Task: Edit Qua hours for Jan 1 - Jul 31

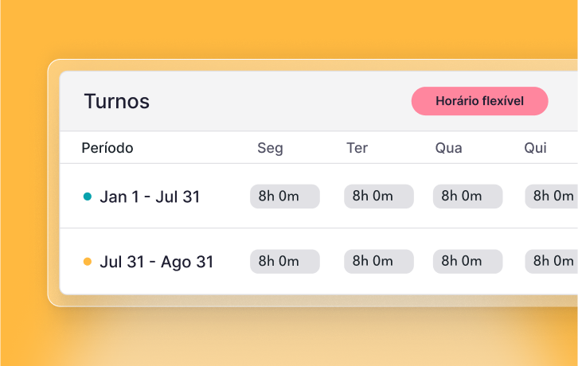Action: pos(467,197)
